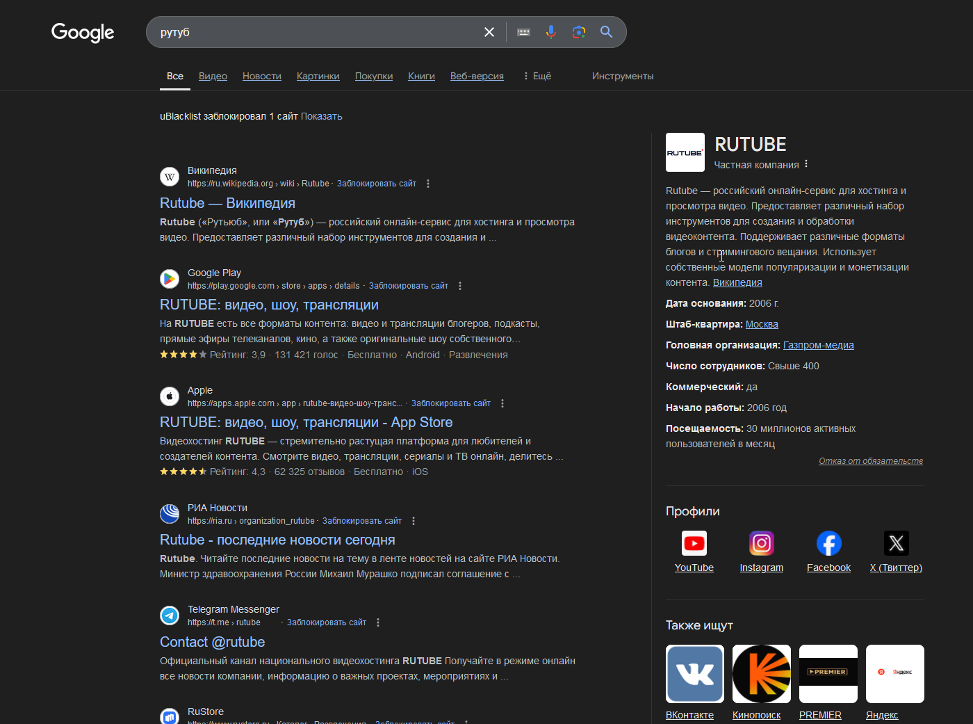The width and height of the screenshot is (973, 724).
Task: Click the Telegram Messenger favicon
Action: (x=170, y=616)
